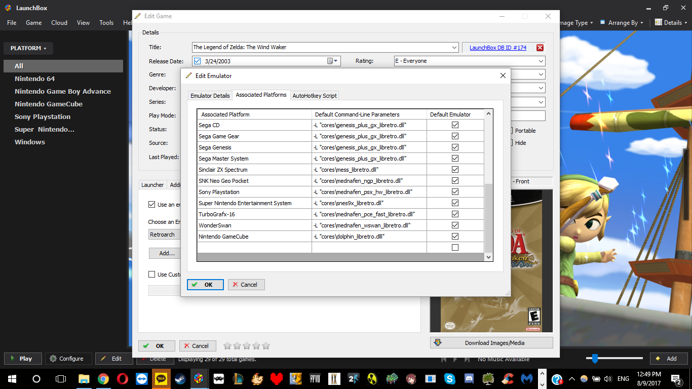Launch Google Chrome from the taskbar
Viewport: 692px width, 389px height.
click(103, 378)
